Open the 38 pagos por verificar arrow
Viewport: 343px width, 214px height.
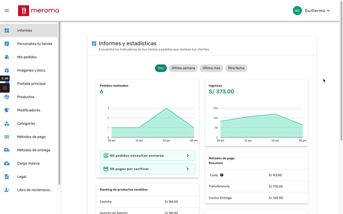pos(188,169)
